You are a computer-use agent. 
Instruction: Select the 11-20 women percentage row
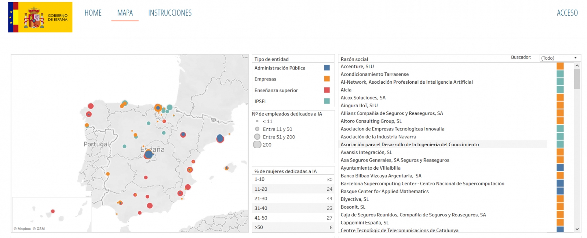293,189
